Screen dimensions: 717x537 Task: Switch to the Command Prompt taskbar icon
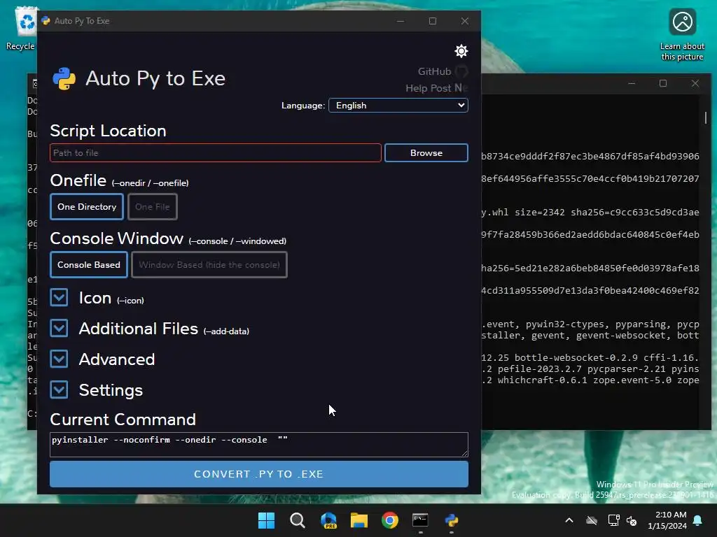420,520
